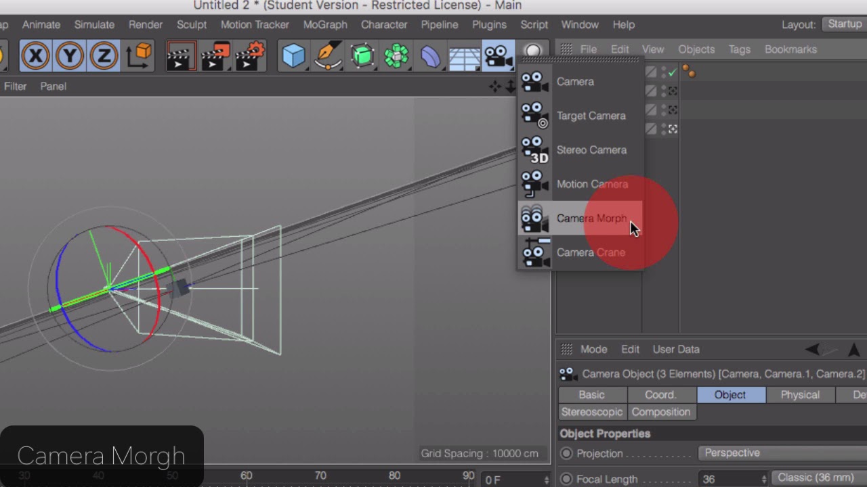Open the Classic (36 mm) preset dropdown
867x487 pixels.
point(820,478)
